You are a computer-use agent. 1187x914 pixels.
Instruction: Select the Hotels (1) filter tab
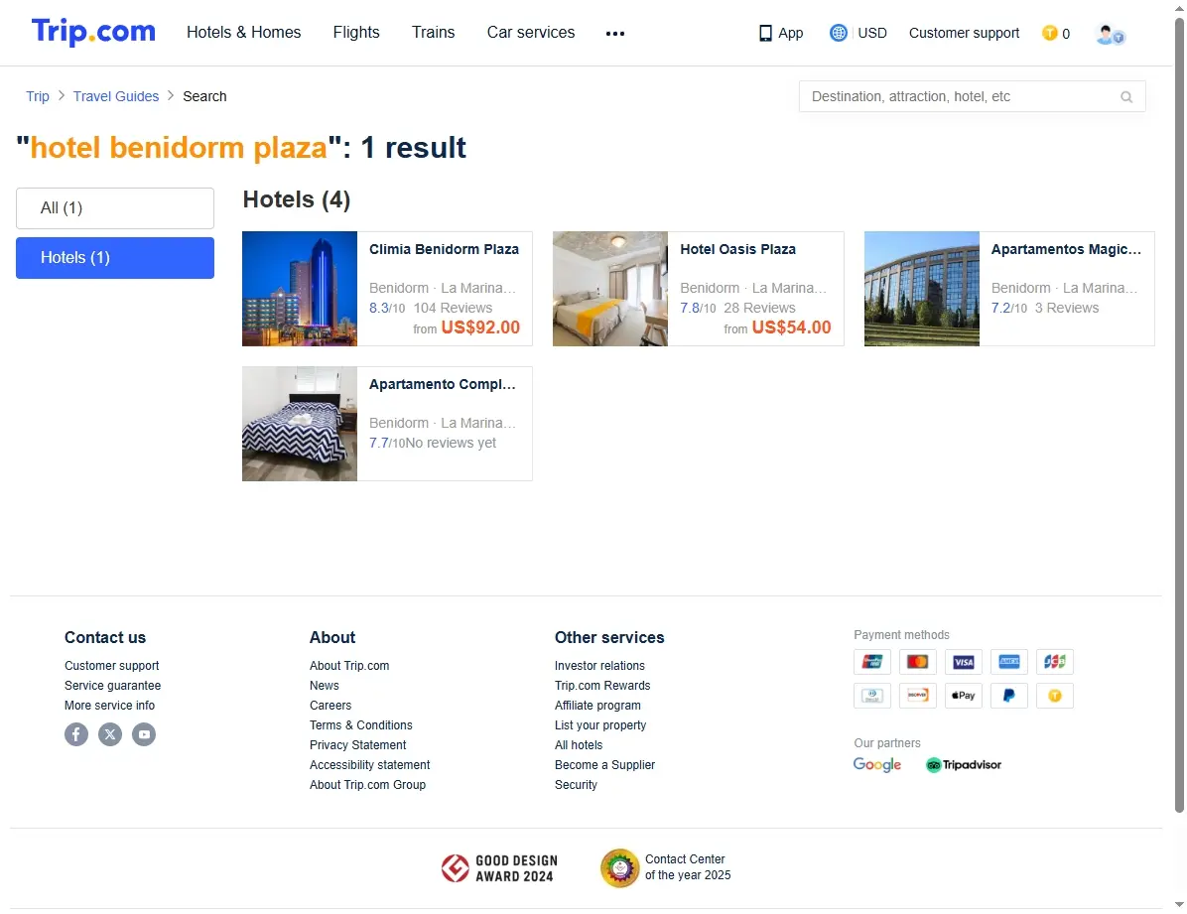[115, 258]
